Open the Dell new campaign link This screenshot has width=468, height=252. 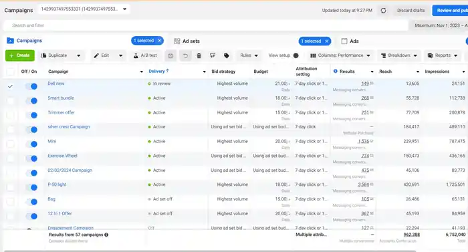(55, 84)
